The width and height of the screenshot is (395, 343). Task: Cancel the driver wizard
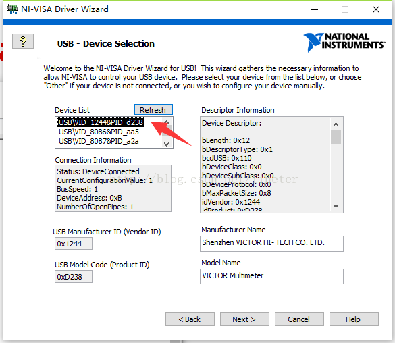[x=299, y=319]
